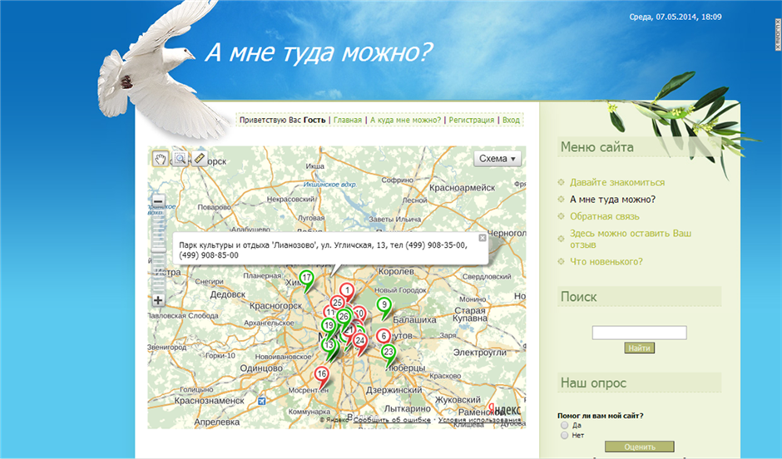
Task: Click green map marker number 23
Action: click(388, 352)
